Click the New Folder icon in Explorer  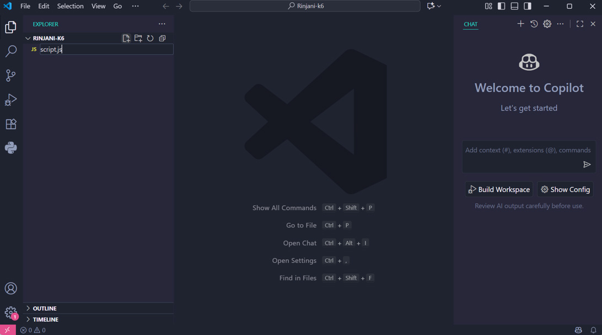tap(138, 38)
